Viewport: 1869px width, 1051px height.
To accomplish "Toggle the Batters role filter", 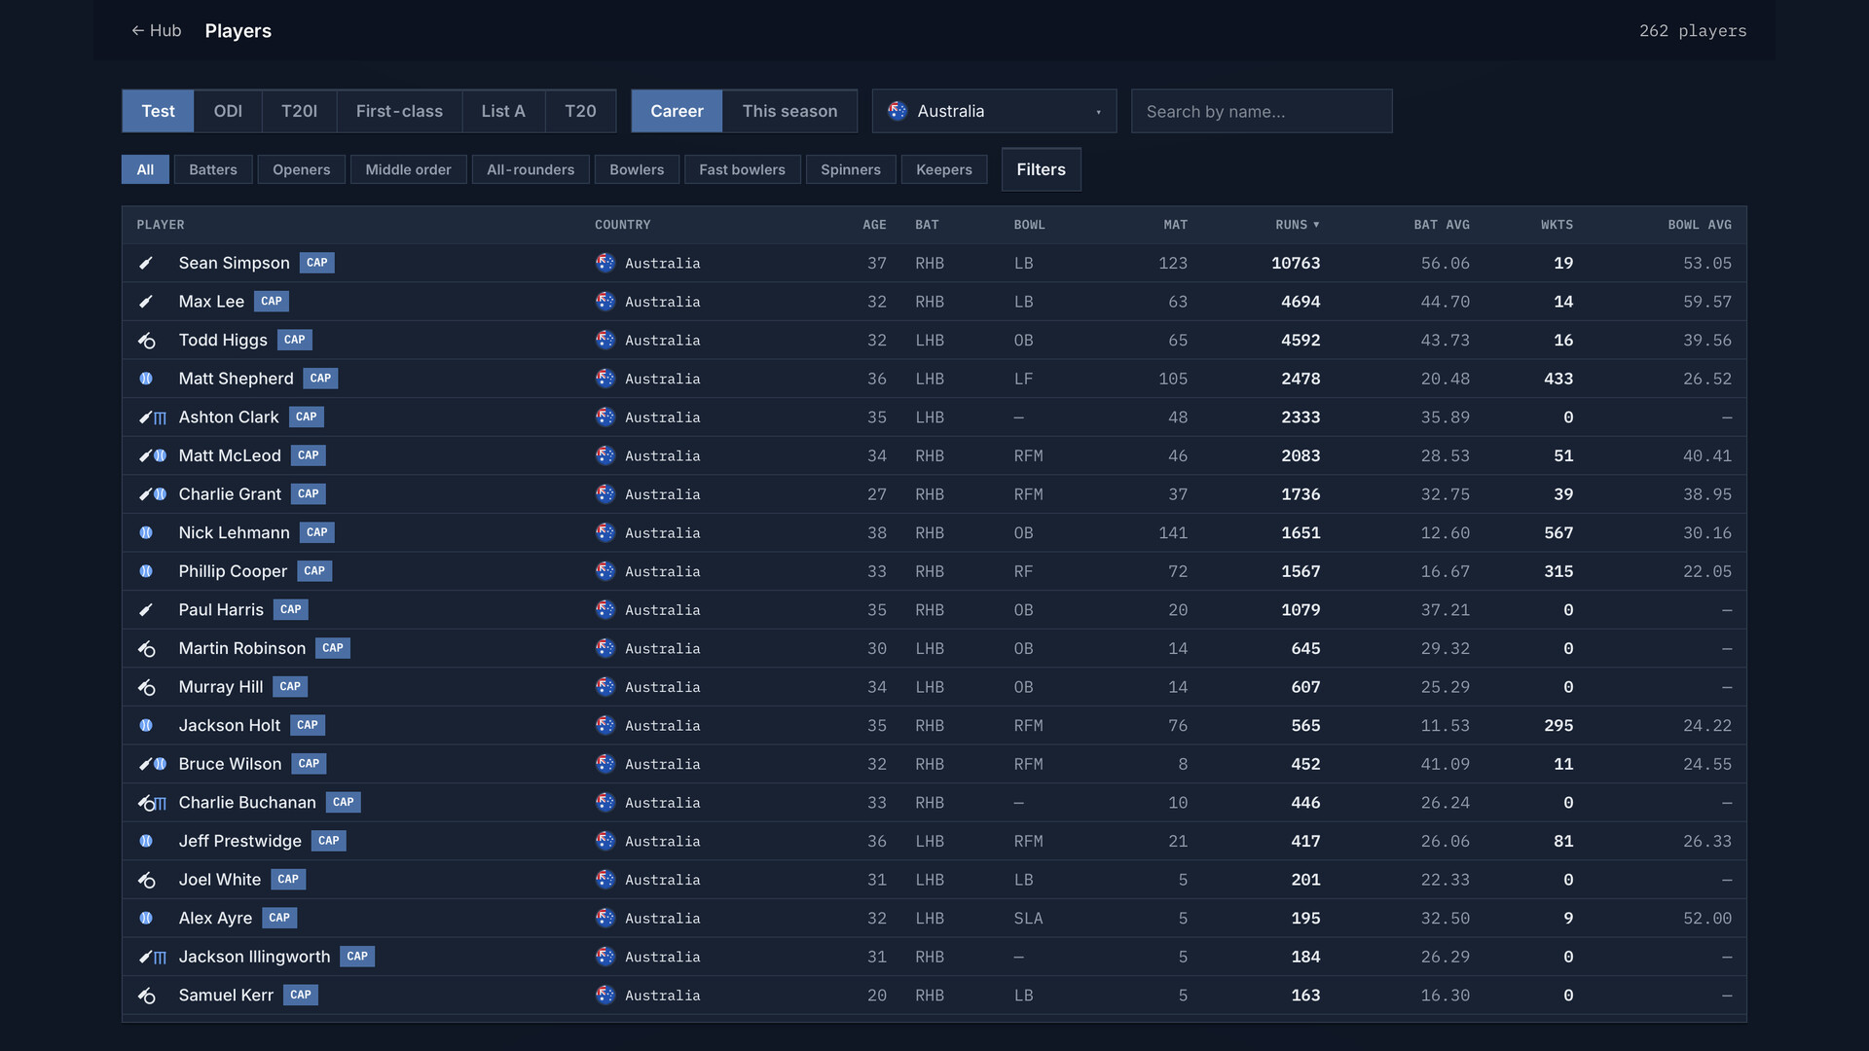I will tap(213, 169).
